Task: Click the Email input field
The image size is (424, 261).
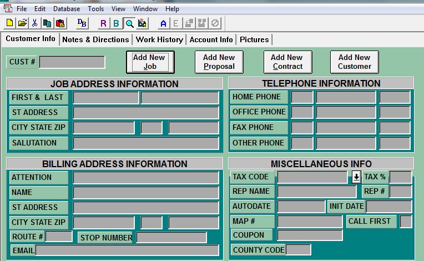Action: (x=127, y=250)
